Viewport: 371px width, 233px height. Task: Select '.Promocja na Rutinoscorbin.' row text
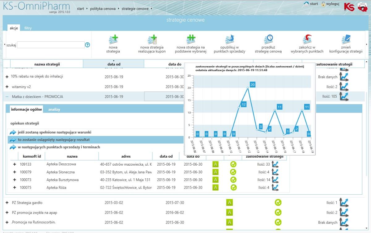tap(34, 222)
